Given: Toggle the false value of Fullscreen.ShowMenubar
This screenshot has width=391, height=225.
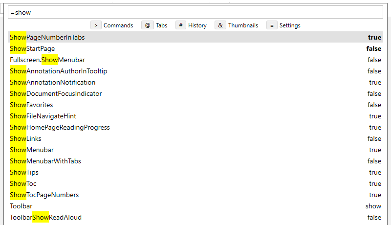Looking at the screenshot, I should pyautogui.click(x=374, y=60).
